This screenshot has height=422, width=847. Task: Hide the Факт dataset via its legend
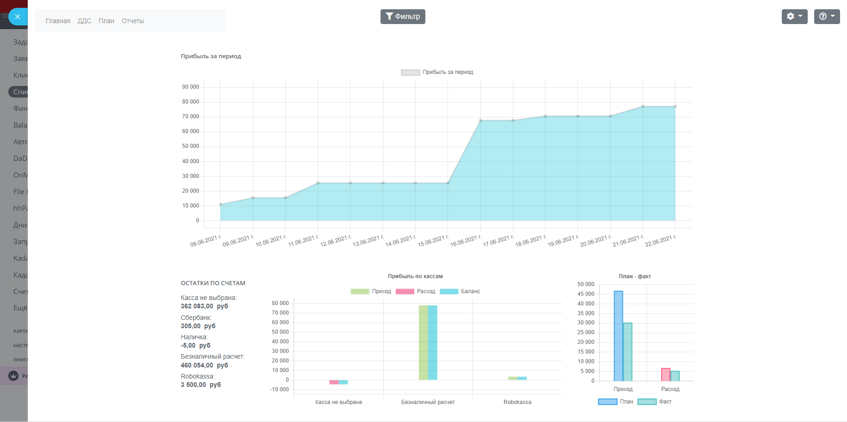[x=655, y=402]
